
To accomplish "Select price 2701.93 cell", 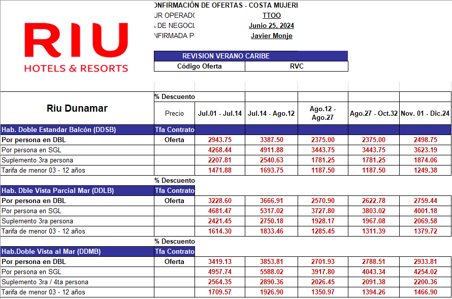I will click(x=323, y=262).
